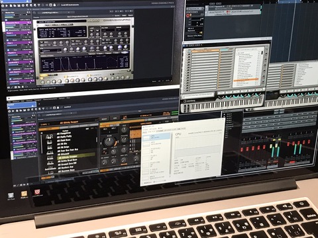The image size is (318, 238).
Task: Click the leftmost red mute button in Cubase mixer
Action: 242,149
